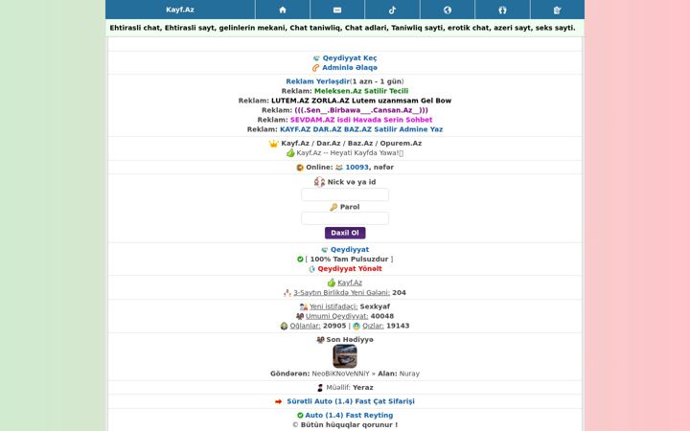
Task: Click the icon before 3-Saytın Birlikdə Yeni Gələni
Action: point(287,292)
